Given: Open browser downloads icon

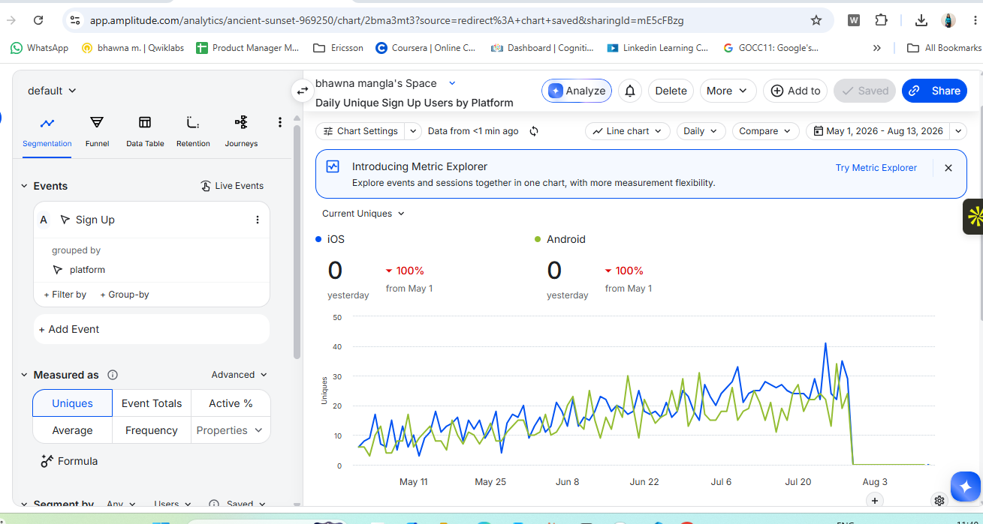Looking at the screenshot, I should pyautogui.click(x=922, y=20).
